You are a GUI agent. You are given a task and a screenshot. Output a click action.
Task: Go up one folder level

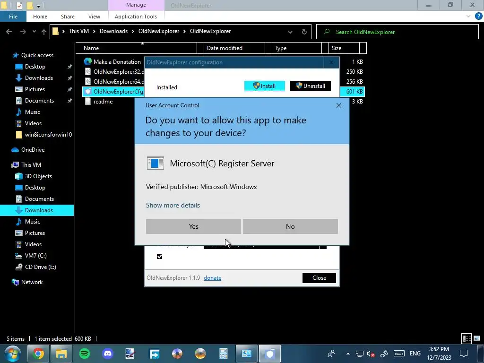(44, 32)
